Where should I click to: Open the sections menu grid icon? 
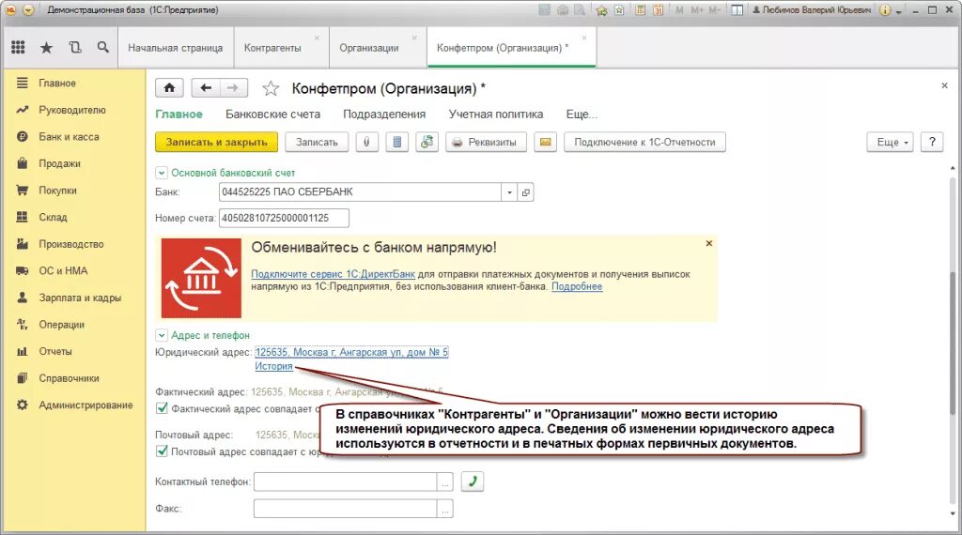pos(19,47)
